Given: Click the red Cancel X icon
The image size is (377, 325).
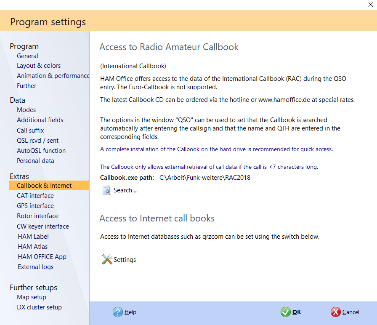Looking at the screenshot, I should click(x=335, y=312).
